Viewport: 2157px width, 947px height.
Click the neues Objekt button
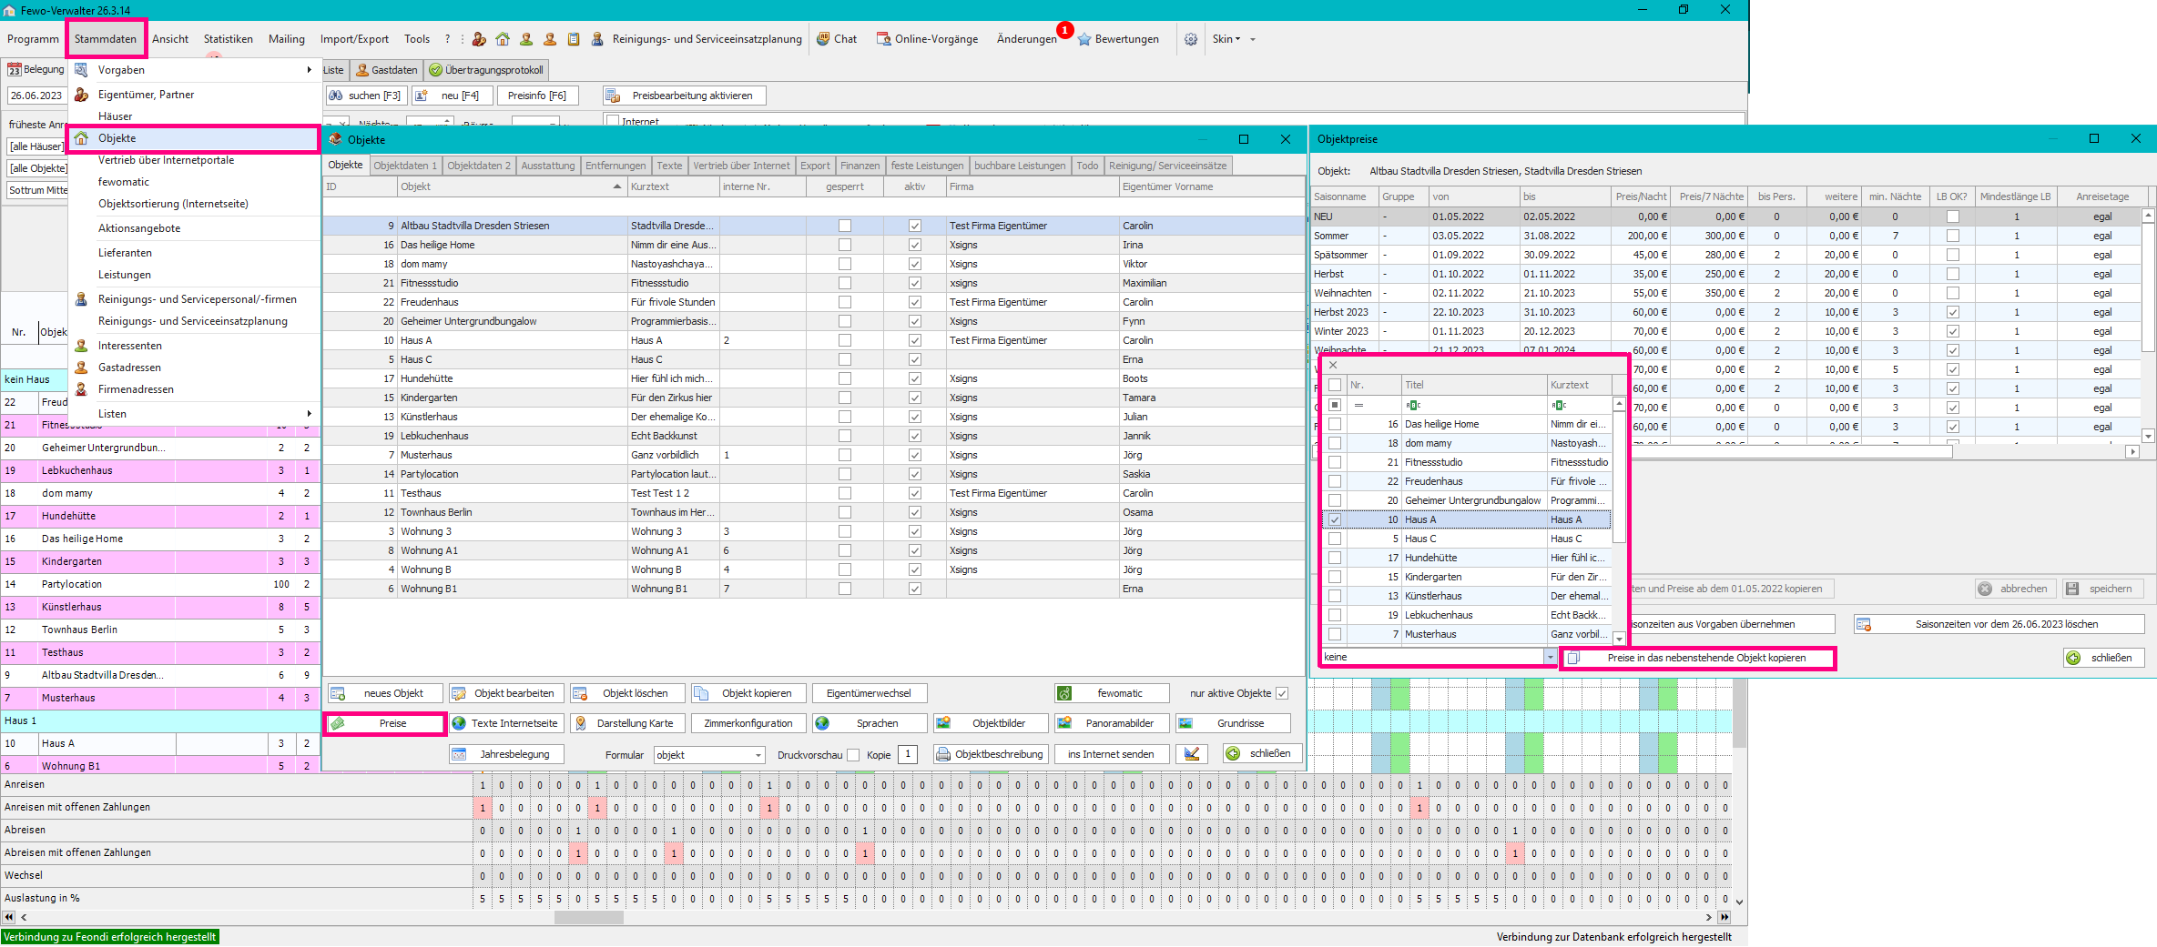[385, 693]
